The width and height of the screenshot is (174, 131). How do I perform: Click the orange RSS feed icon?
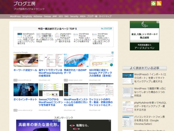(x=159, y=3)
